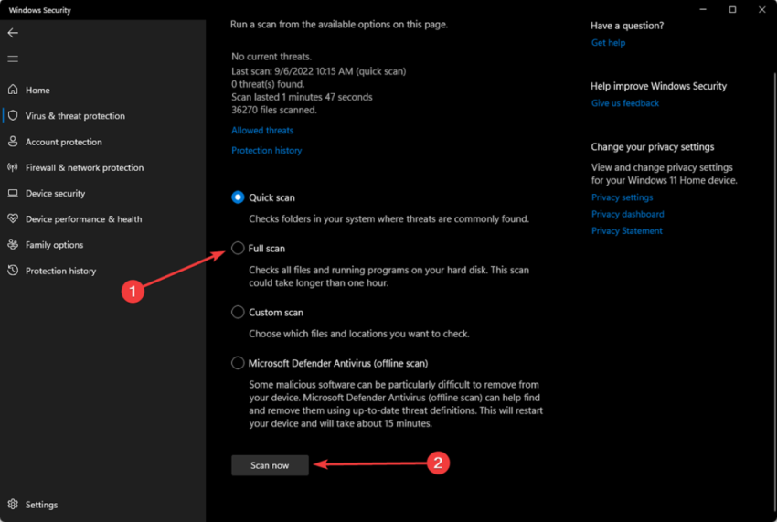Go to Account protection in the sidebar
777x522 pixels.
[63, 142]
